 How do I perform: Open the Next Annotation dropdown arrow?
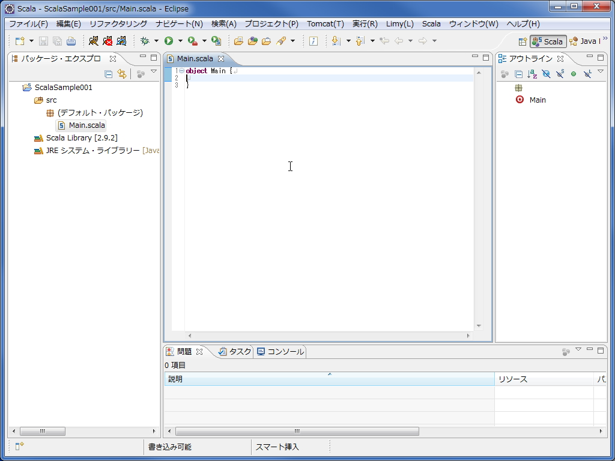[x=348, y=41]
